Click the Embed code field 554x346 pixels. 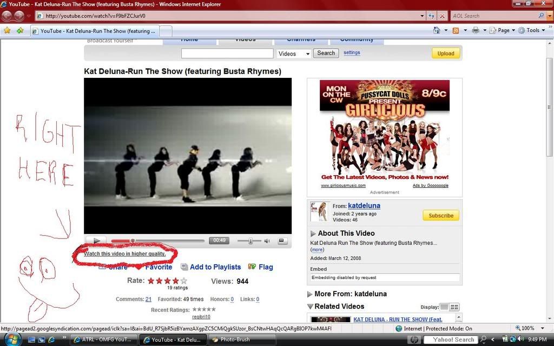pyautogui.click(x=385, y=277)
